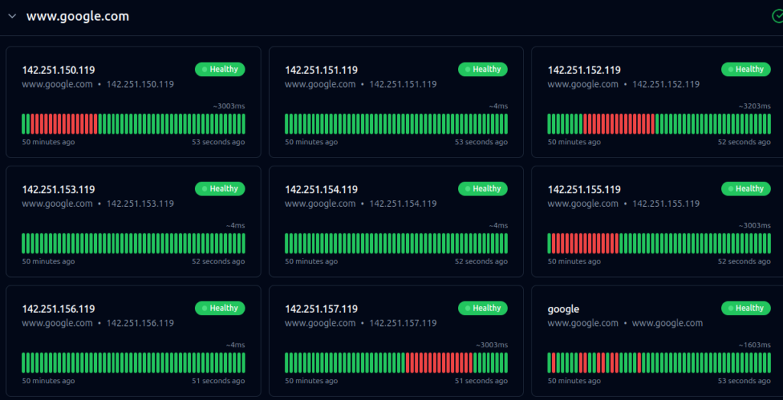Open the 142.251.150.119 card title
The image size is (783, 400).
tap(58, 70)
